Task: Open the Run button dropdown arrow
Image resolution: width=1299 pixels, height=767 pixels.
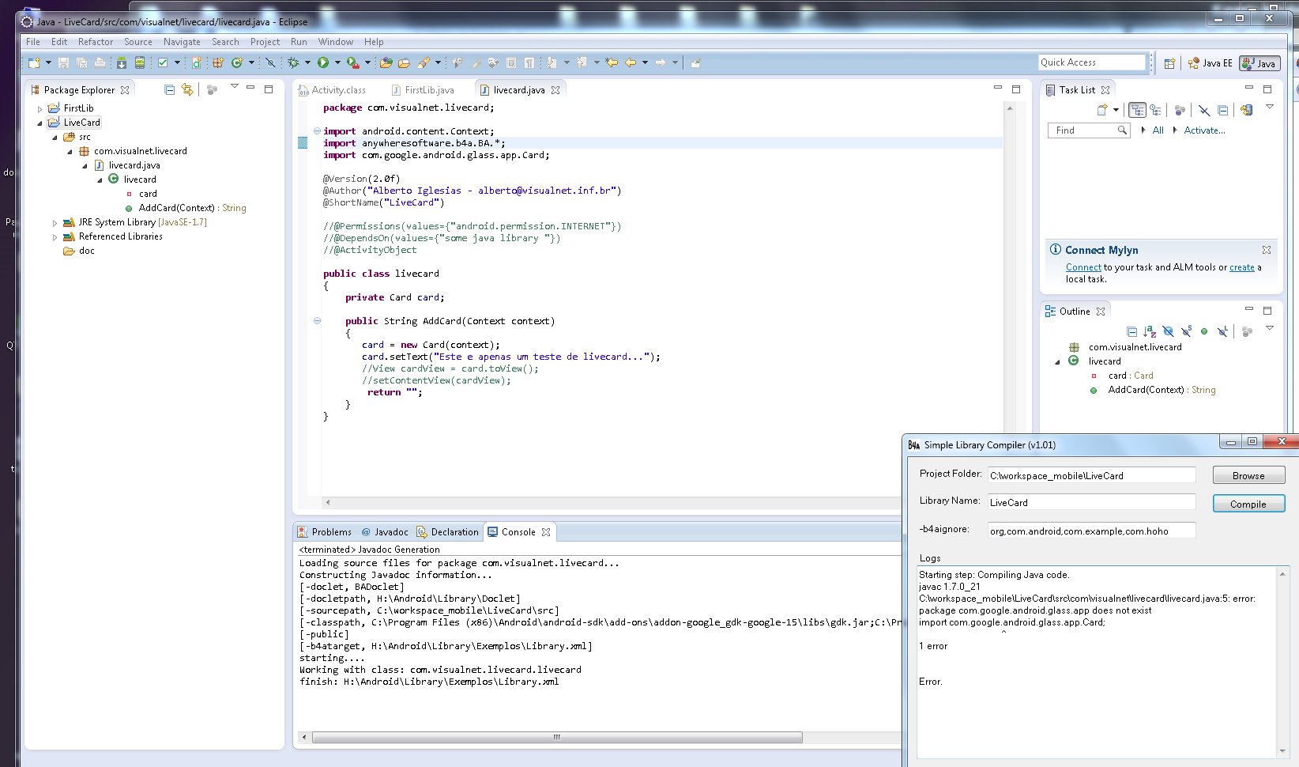Action: 337,62
